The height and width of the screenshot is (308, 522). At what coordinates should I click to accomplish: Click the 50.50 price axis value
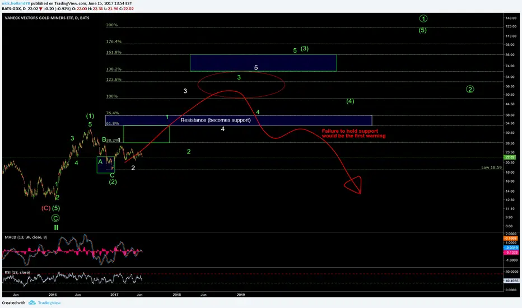(510, 95)
